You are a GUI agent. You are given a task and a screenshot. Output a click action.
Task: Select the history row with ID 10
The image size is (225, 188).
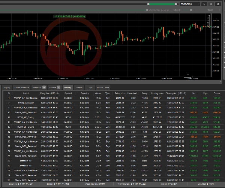(x=114, y=113)
